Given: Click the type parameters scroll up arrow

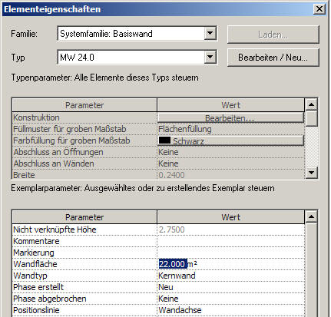Looking at the screenshot, I should pos(312,104).
